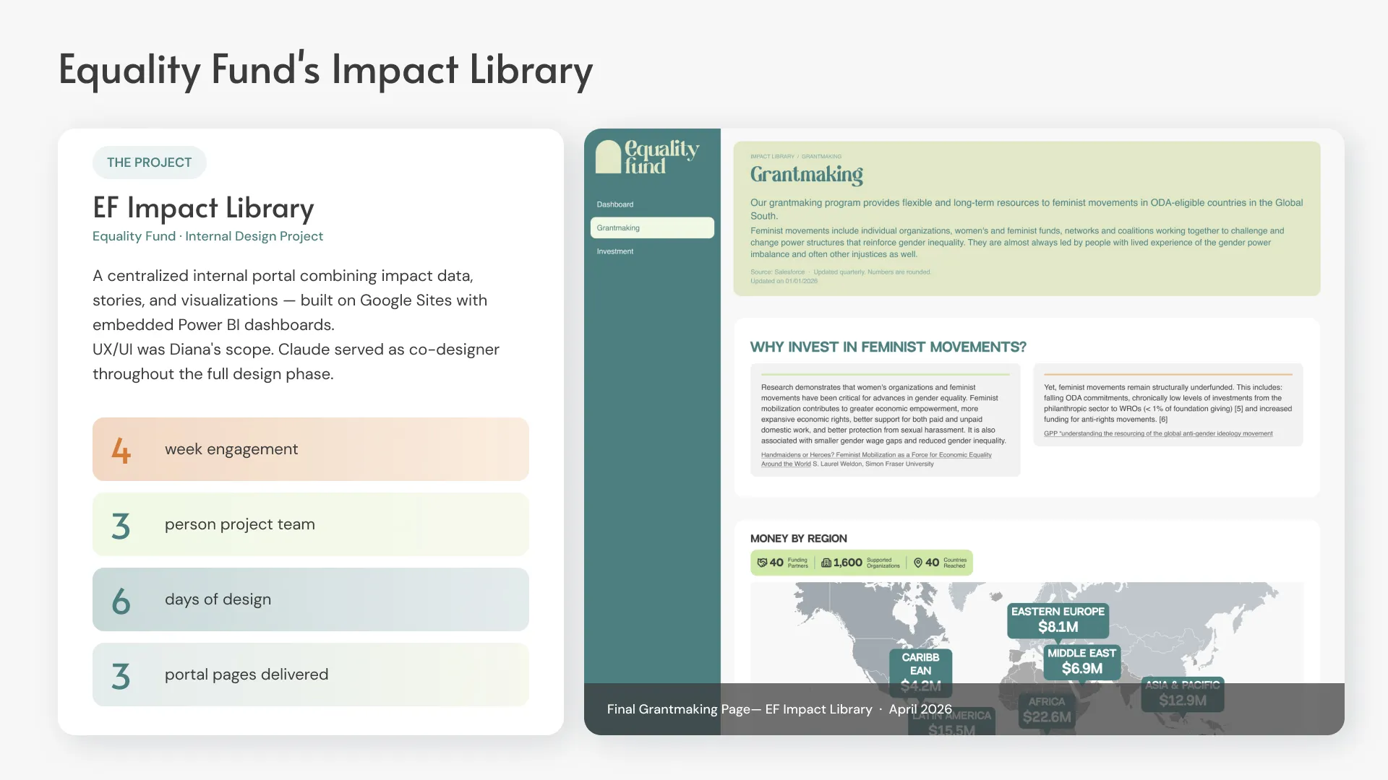Click the Asia & Pacific $12.9M map label
Viewport: 1388px width, 780px height.
point(1183,693)
